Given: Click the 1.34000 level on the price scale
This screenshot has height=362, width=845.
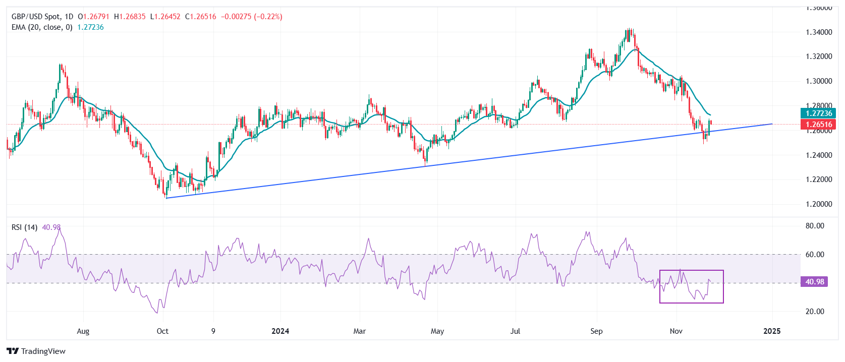Looking at the screenshot, I should [819, 32].
